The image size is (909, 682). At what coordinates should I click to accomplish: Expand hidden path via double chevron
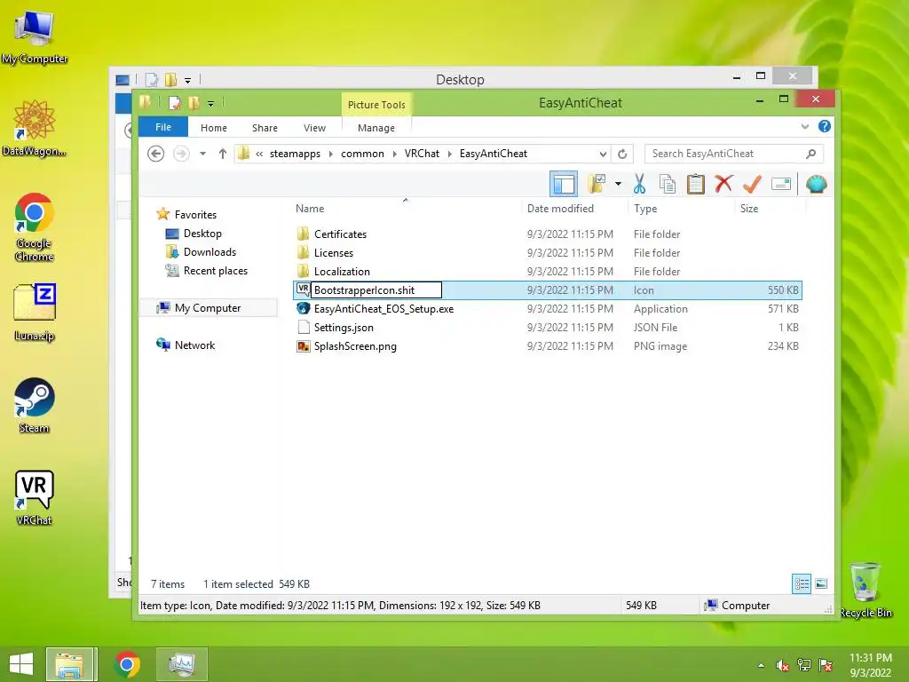tap(259, 154)
